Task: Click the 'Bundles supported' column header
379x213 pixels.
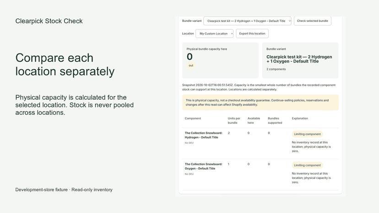Action: (x=275, y=121)
